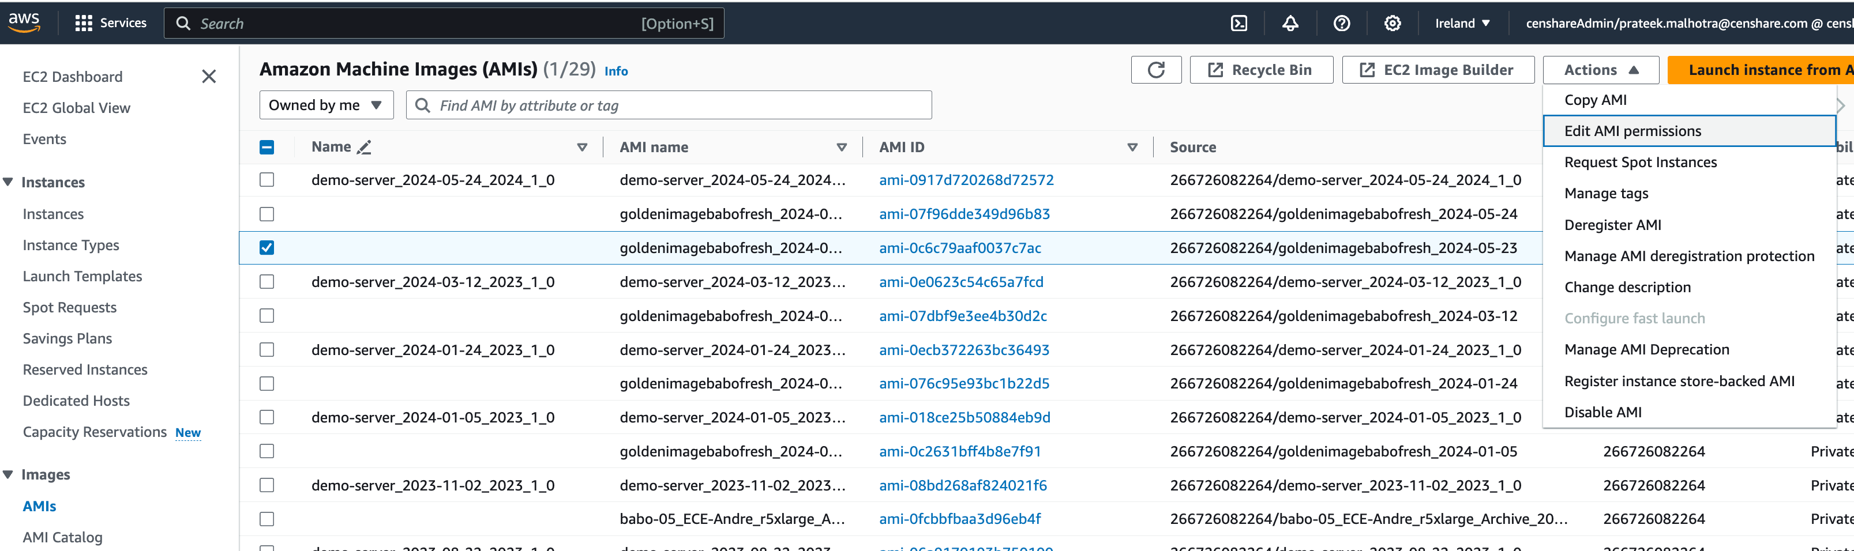Image resolution: width=1854 pixels, height=551 pixels.
Task: Check the ami-07f96dde349d96b83 row
Action: tap(267, 214)
